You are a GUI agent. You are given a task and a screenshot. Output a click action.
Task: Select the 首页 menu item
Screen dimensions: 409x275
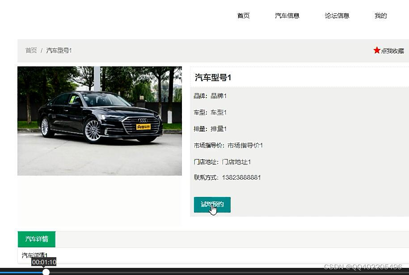243,15
